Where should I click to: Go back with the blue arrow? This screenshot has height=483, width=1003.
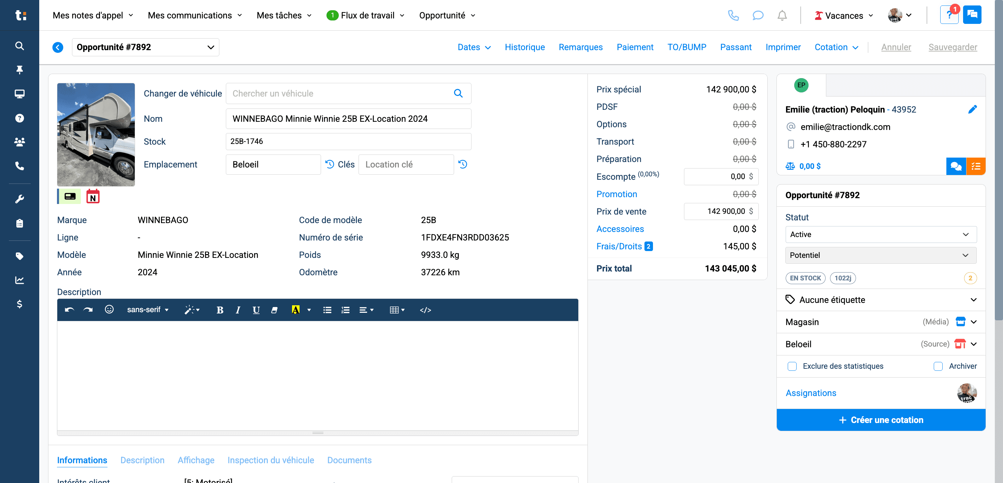(58, 47)
